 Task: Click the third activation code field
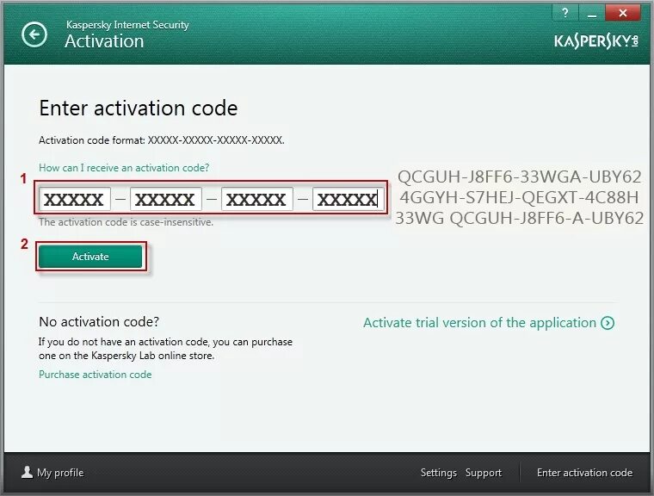click(x=257, y=199)
